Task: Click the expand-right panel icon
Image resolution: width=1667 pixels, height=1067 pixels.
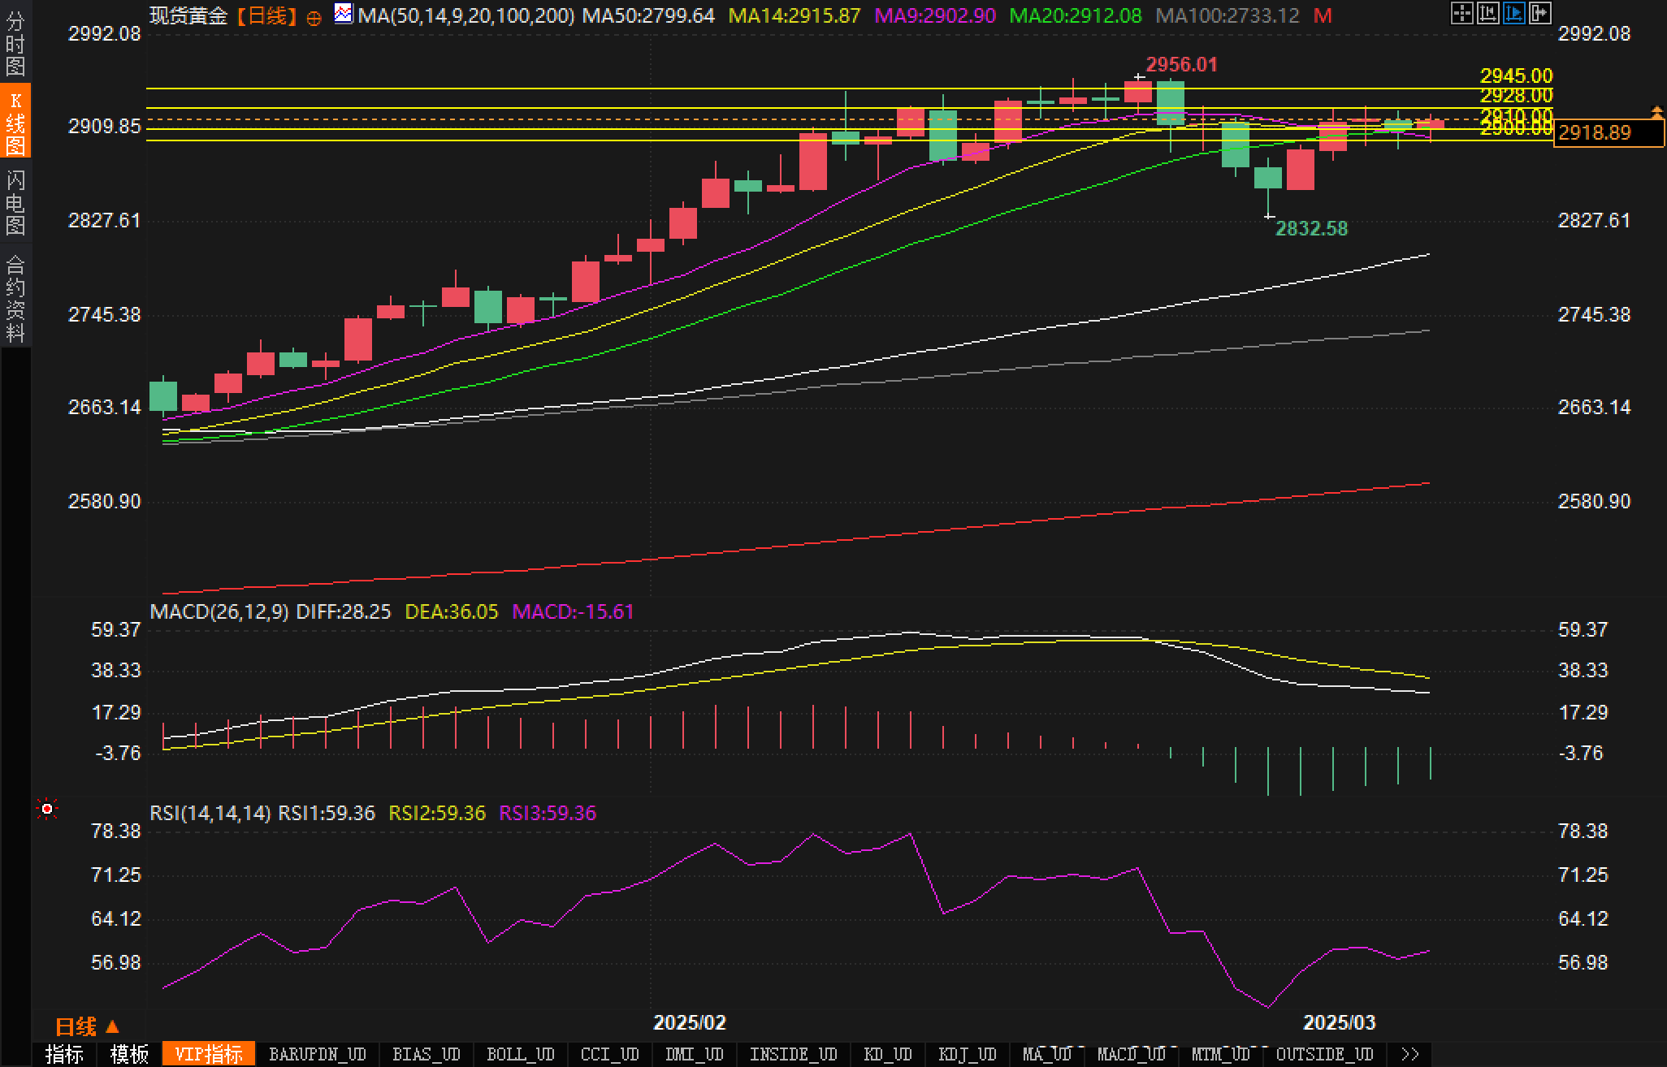Action: (x=1539, y=13)
